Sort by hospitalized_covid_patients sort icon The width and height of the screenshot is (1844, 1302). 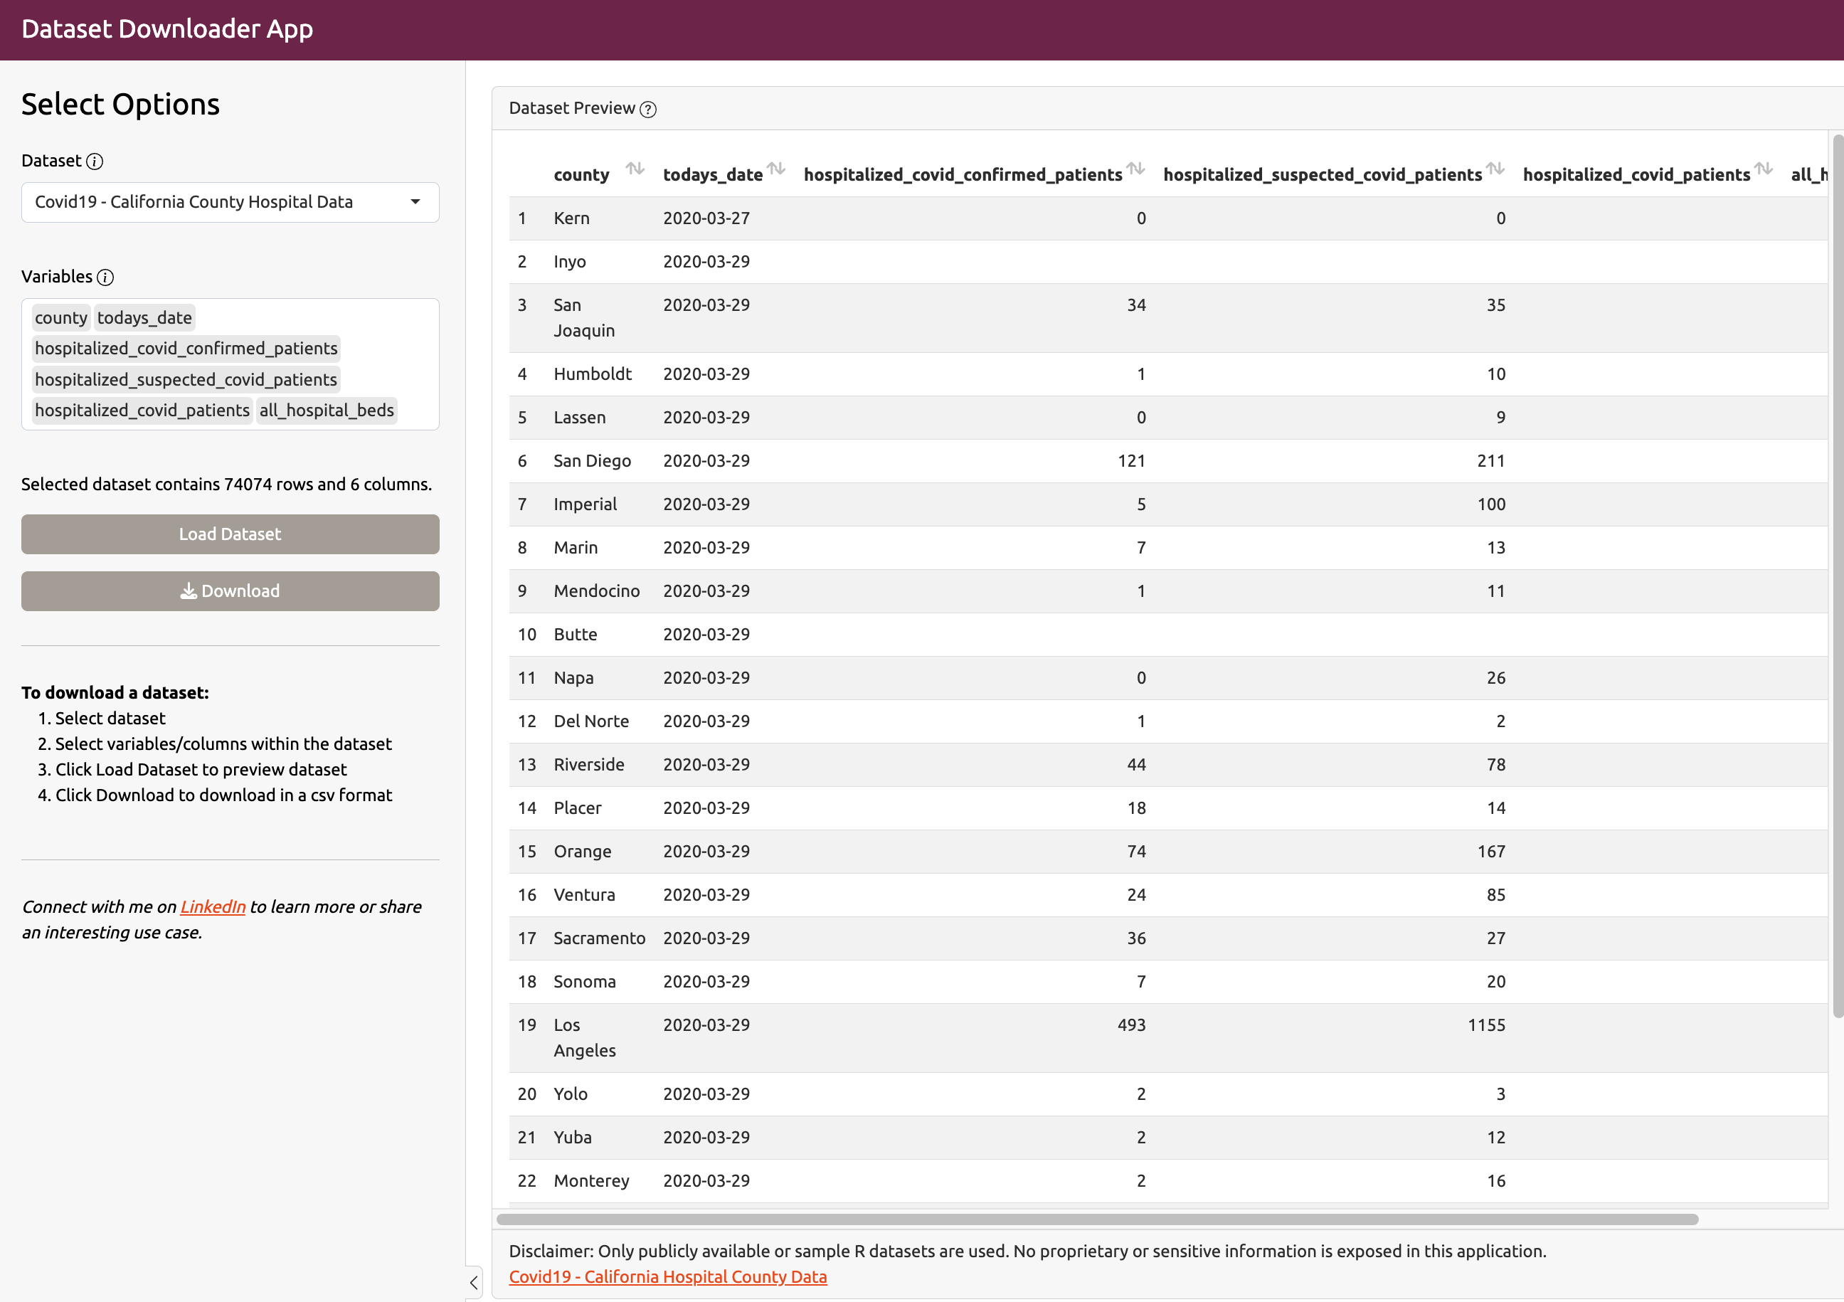tap(1763, 169)
